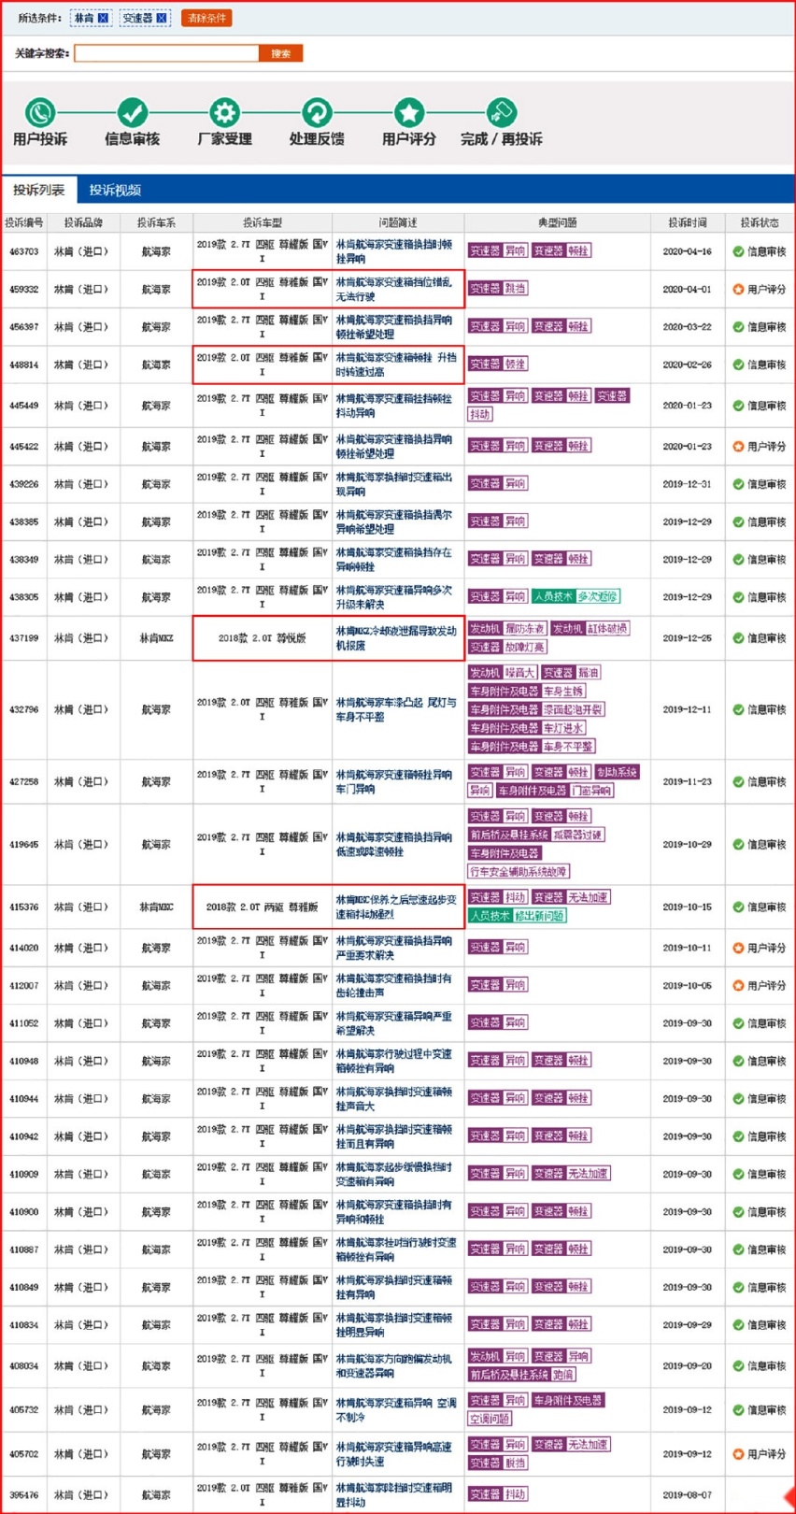Click the orange star status icon for 459332

coord(738,290)
